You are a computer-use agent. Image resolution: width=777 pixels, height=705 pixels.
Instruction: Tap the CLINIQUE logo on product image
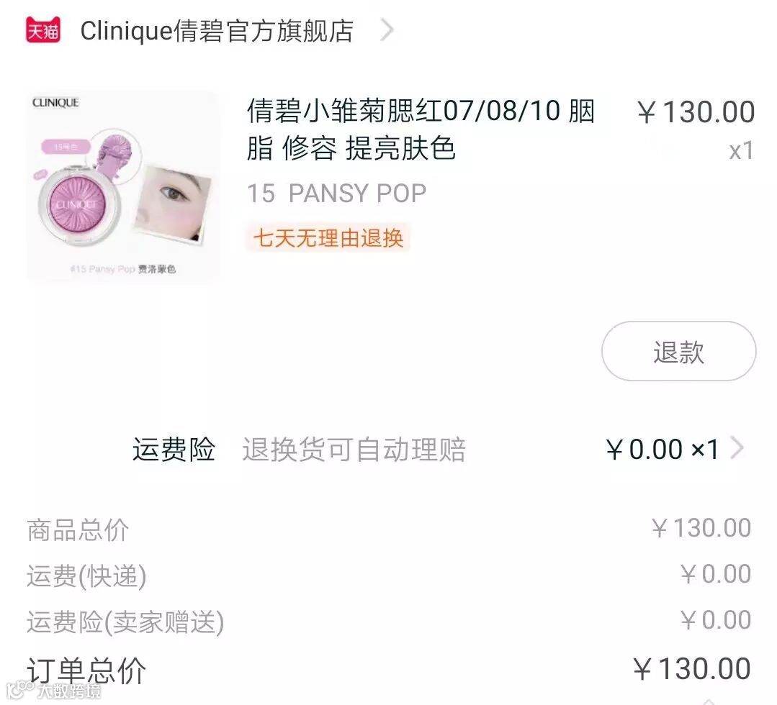click(x=55, y=102)
